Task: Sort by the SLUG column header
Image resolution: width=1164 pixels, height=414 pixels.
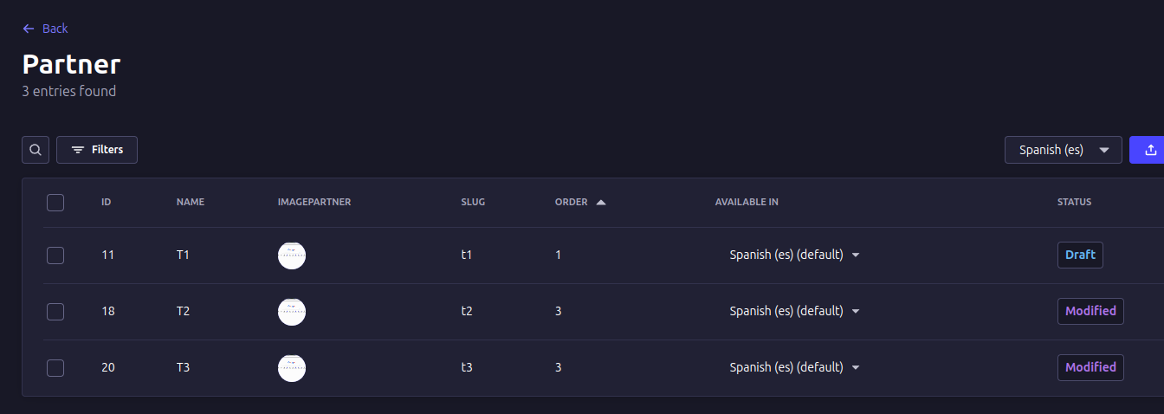Action: 473,203
